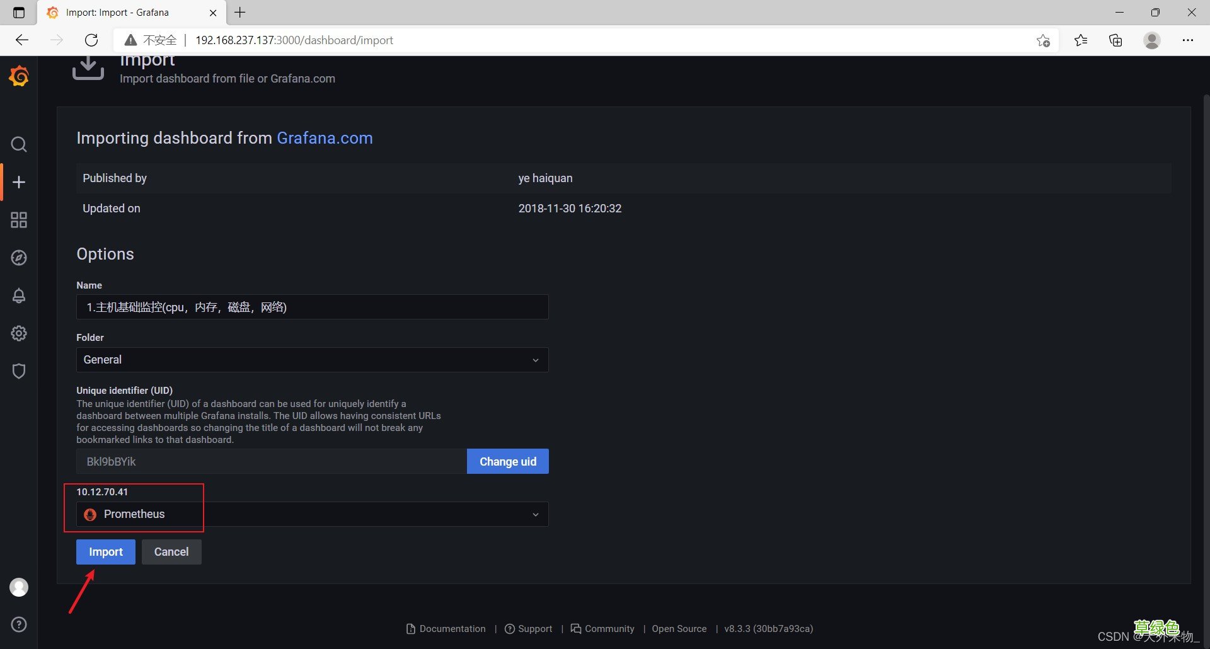Viewport: 1210px width, 649px height.
Task: Open the Dashboards grid icon in sidebar
Action: coord(19,220)
